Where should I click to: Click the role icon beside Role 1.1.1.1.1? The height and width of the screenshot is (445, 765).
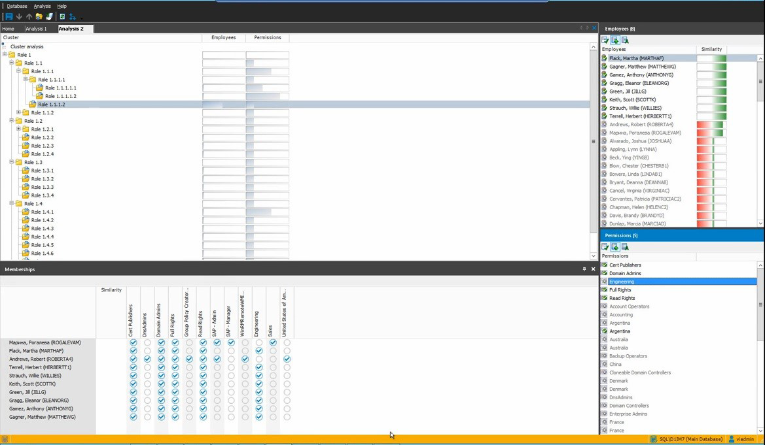pos(39,88)
